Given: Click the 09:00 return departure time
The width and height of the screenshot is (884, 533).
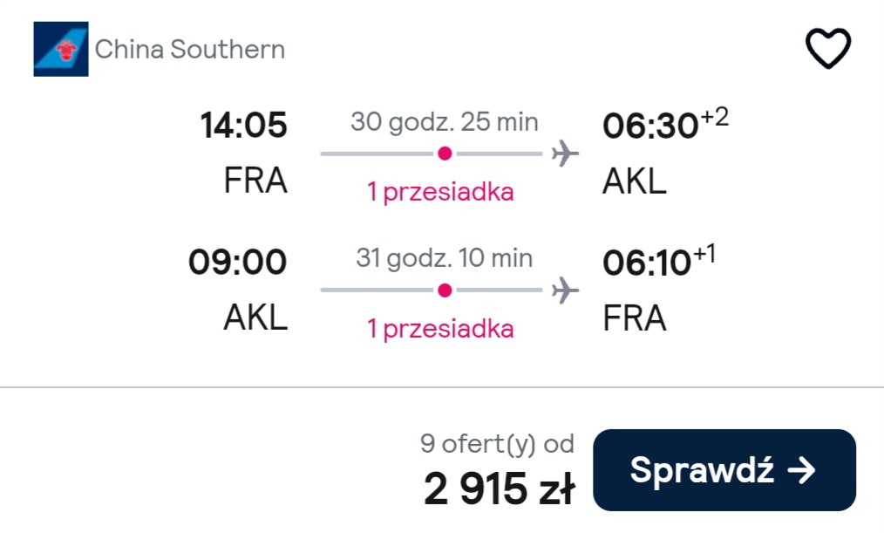Looking at the screenshot, I should pos(237,262).
